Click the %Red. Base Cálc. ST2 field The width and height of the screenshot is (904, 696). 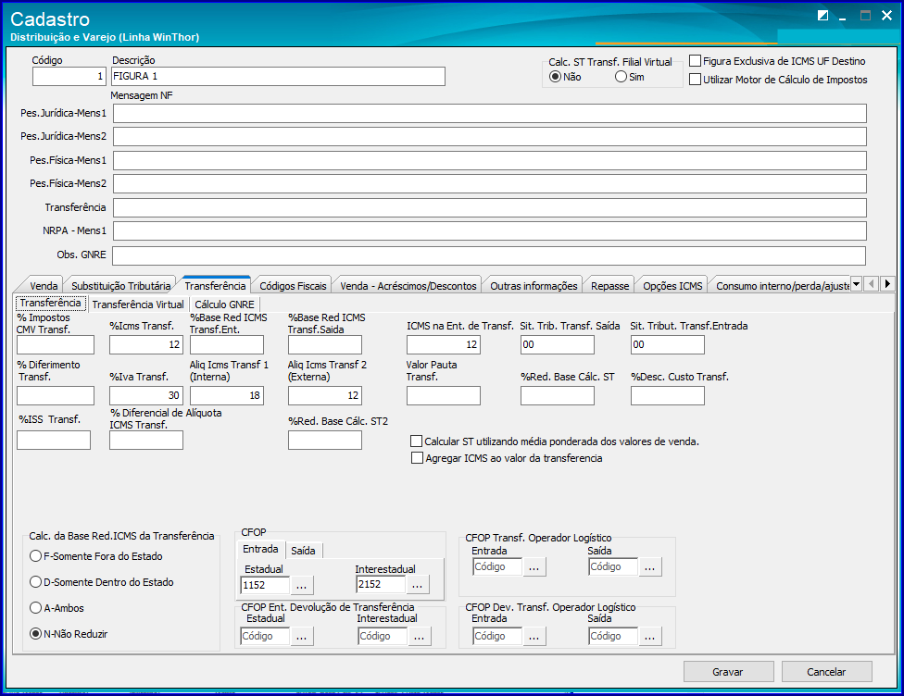pos(325,441)
